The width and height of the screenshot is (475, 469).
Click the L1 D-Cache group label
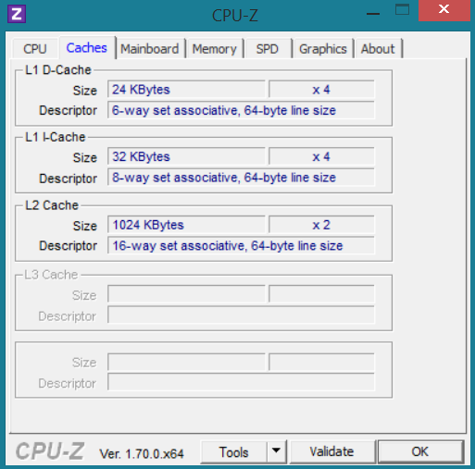coord(58,70)
